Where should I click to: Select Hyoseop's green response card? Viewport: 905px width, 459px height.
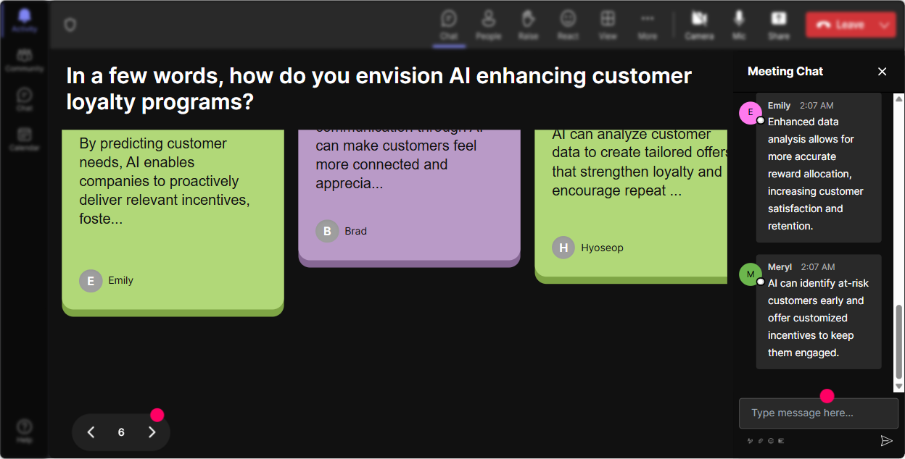tap(631, 207)
